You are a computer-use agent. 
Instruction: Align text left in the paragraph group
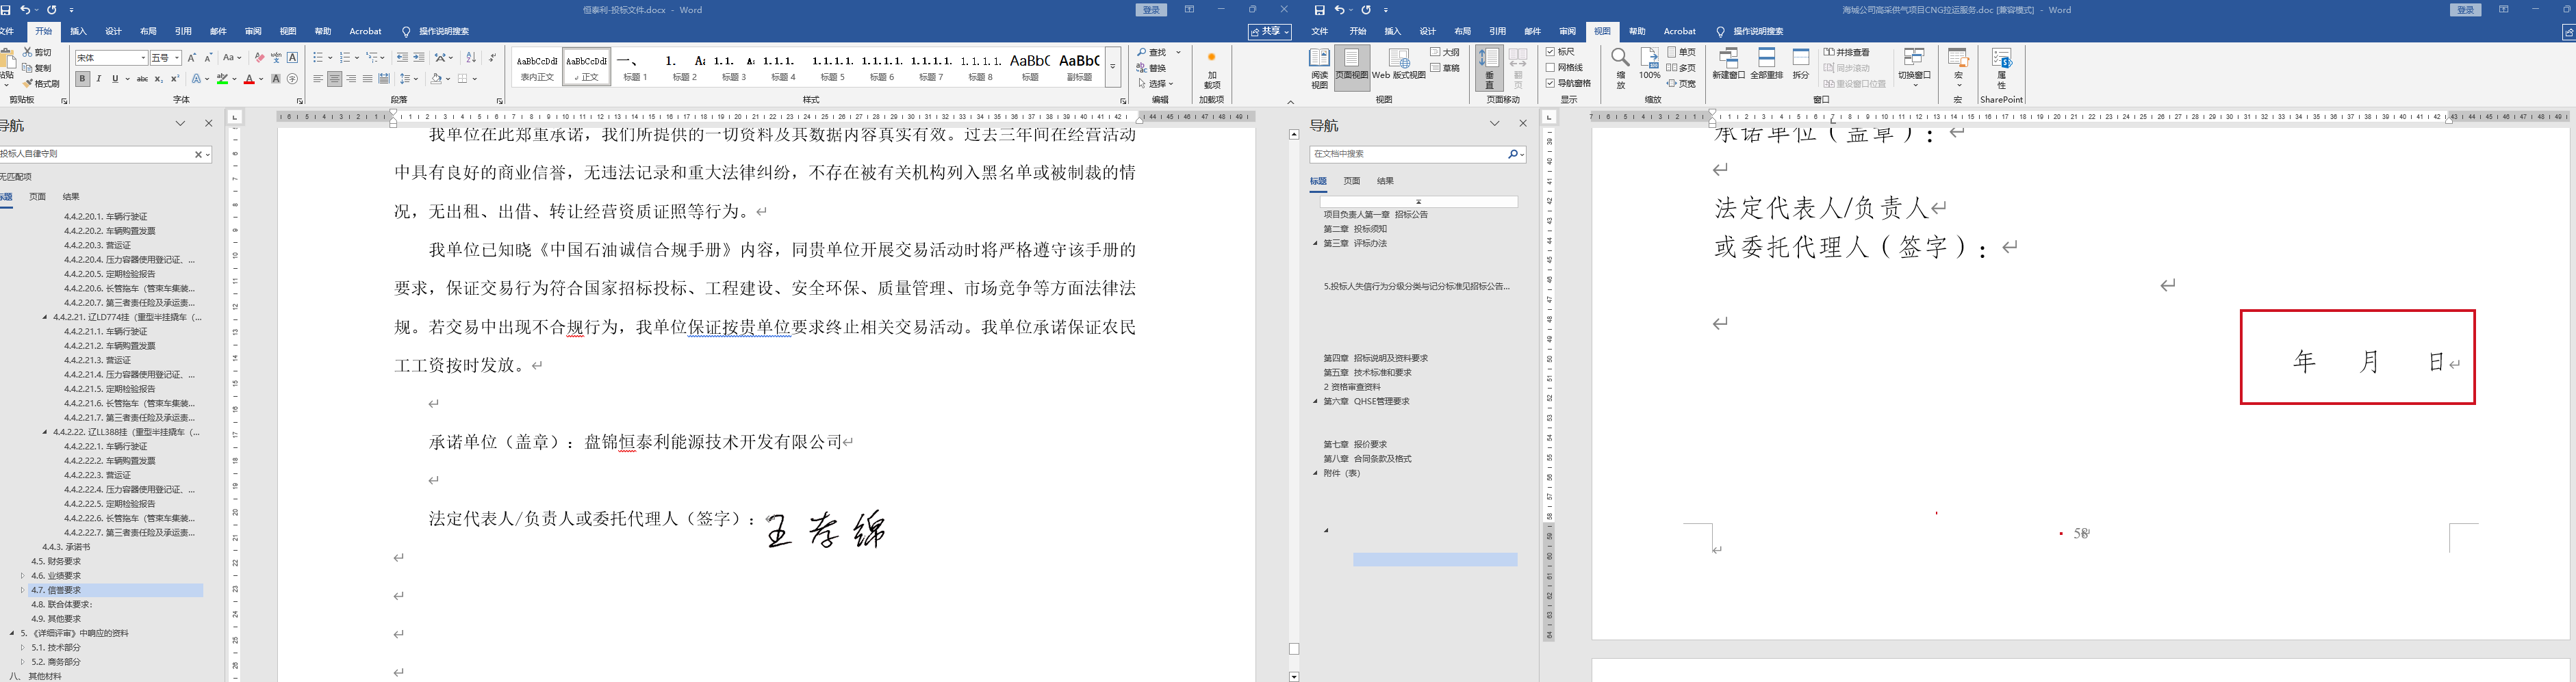tap(318, 79)
